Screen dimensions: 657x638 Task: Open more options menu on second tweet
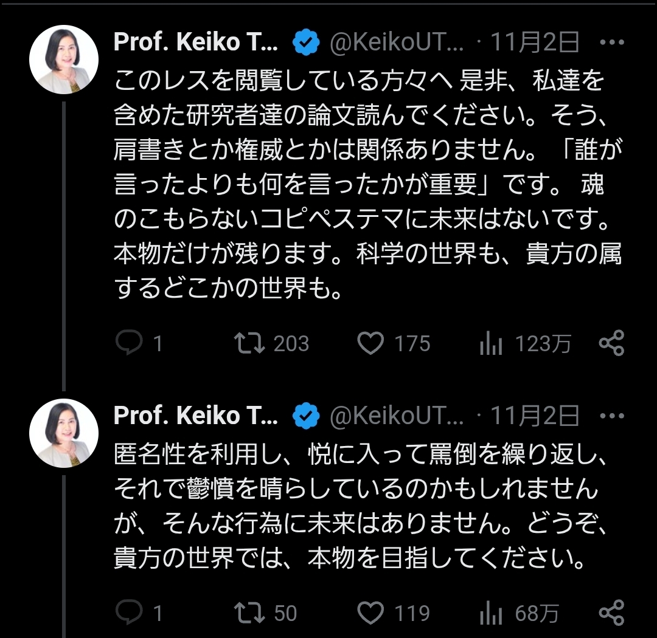(x=611, y=416)
